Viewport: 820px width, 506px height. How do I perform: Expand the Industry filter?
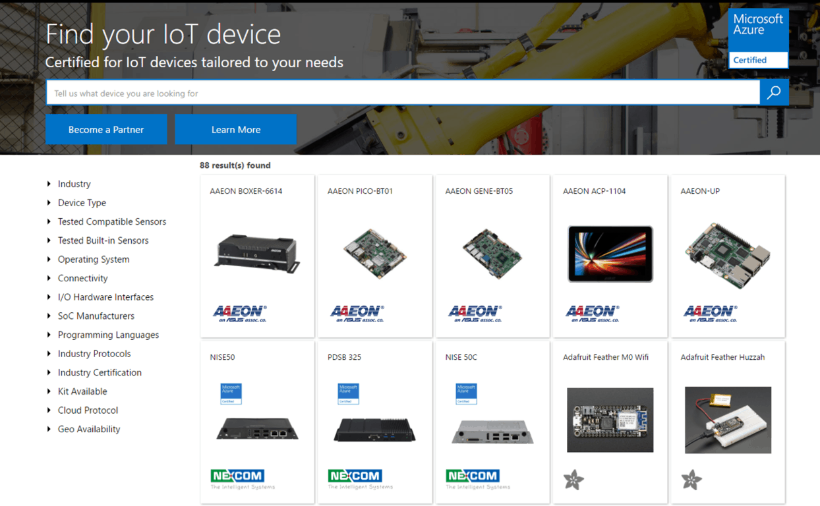pos(74,184)
